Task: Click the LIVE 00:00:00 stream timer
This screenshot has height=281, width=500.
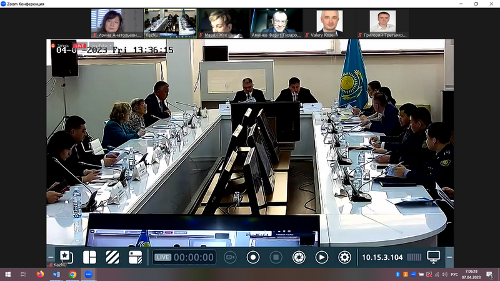Action: 184,257
